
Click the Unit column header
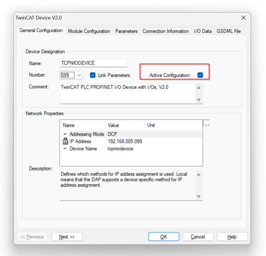click(173, 125)
